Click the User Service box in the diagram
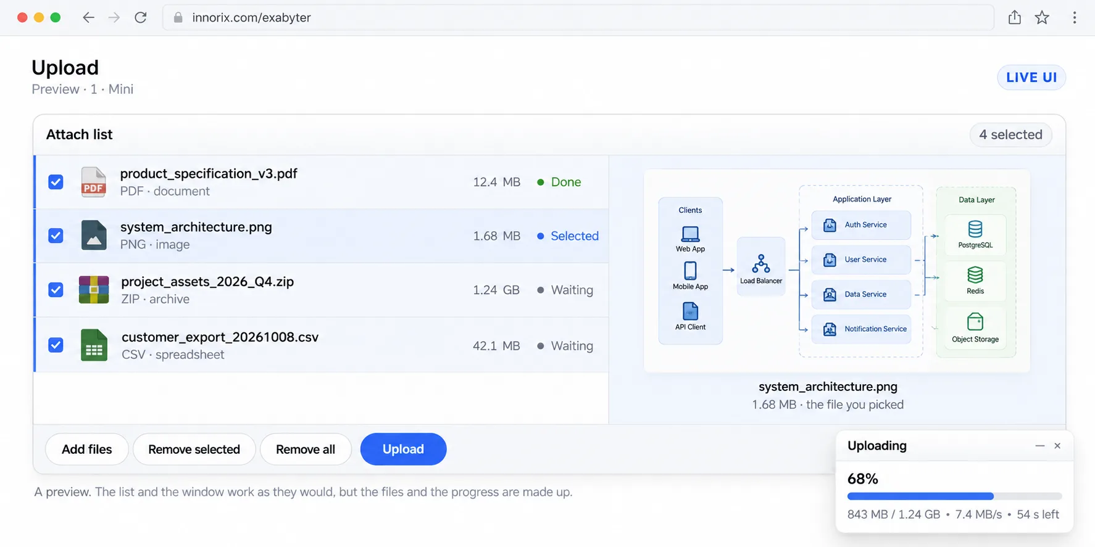The width and height of the screenshot is (1095, 547). pos(861,260)
